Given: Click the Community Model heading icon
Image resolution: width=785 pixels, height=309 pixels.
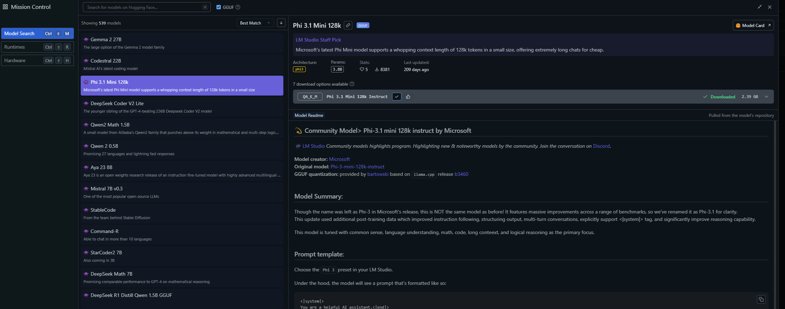Looking at the screenshot, I should (298, 131).
